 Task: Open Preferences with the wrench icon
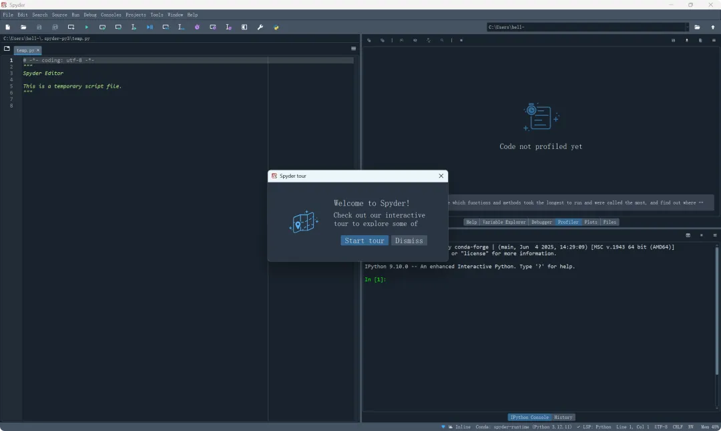(x=260, y=27)
